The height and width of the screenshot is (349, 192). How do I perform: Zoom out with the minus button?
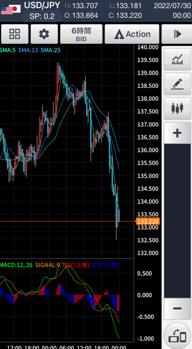(x=177, y=308)
